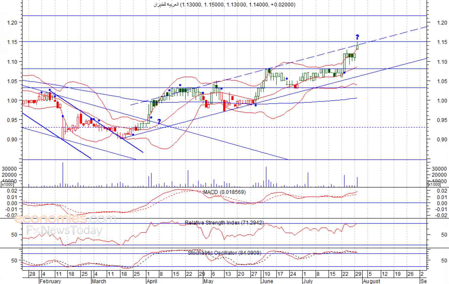
Task: Click the 1.00 price label on right axis
Action: pyautogui.click(x=442, y=101)
